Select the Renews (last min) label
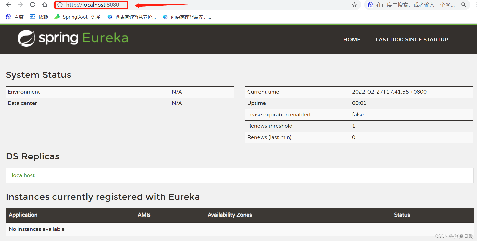The image size is (477, 241). tap(269, 137)
